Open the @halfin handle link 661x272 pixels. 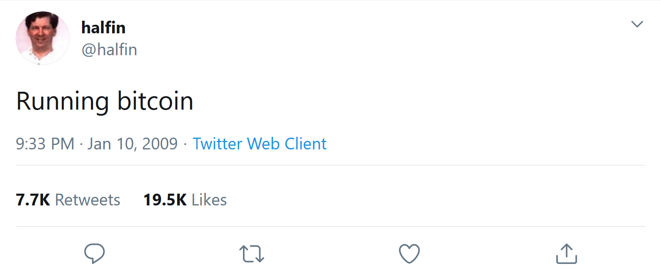point(109,50)
